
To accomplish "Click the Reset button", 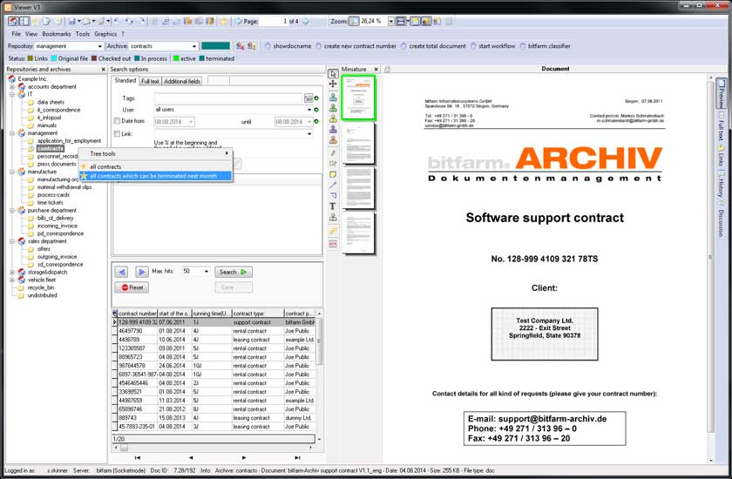I will (132, 287).
